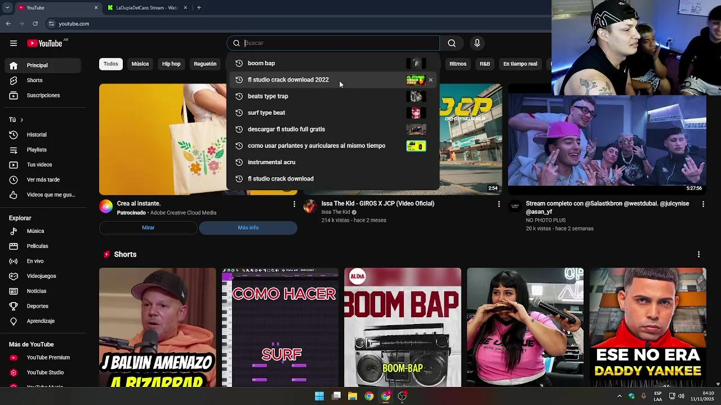721x405 pixels.
Task: Open YouTube Premium in sidebar
Action: [x=43, y=358]
